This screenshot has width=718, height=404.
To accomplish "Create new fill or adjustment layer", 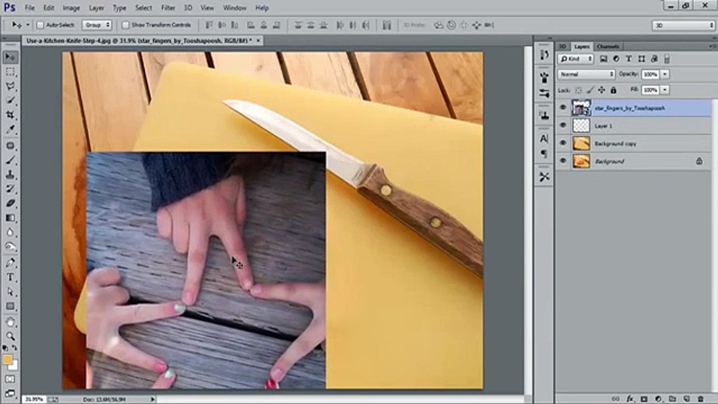I will tap(657, 398).
